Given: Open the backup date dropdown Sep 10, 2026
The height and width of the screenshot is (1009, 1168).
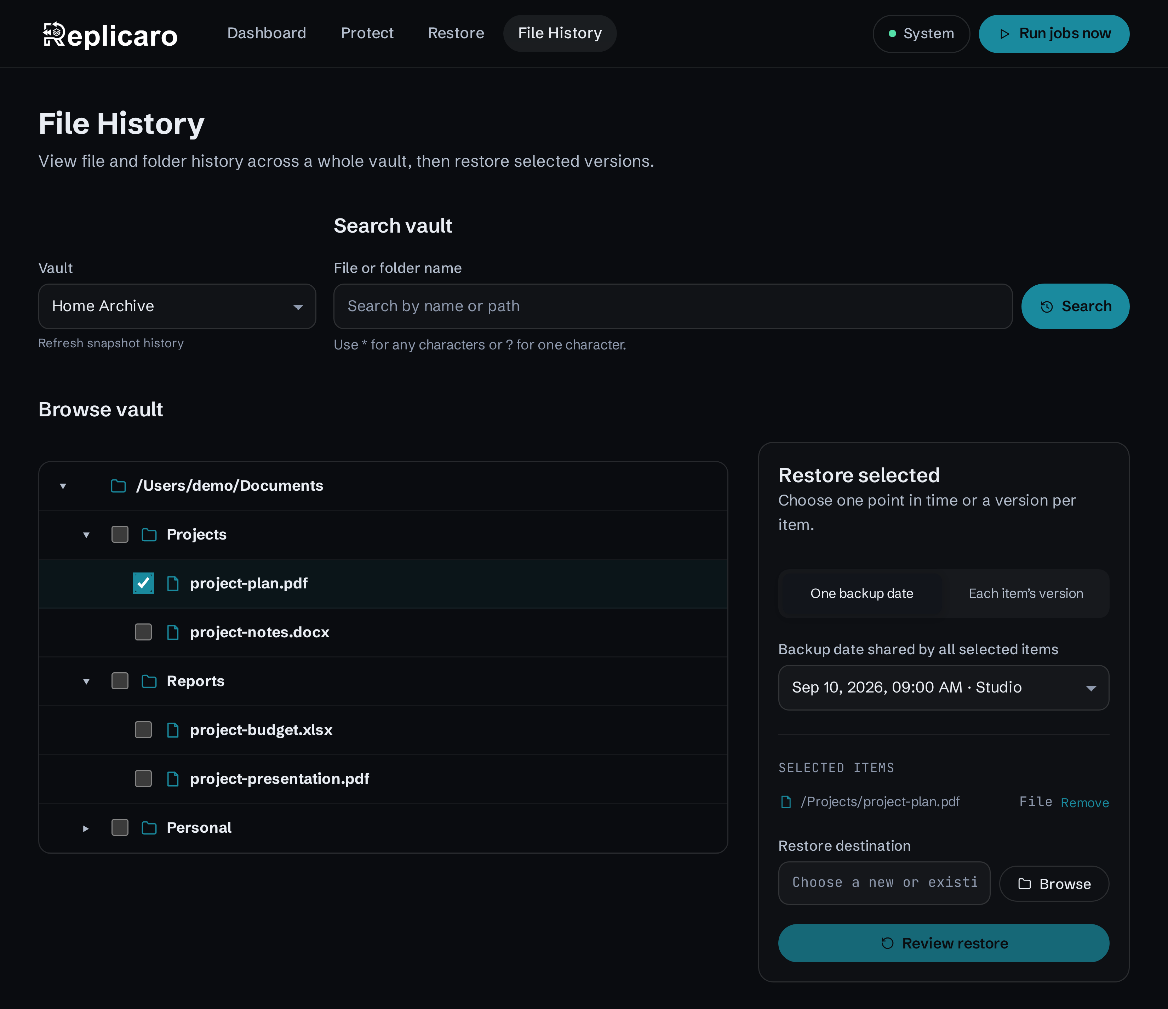Looking at the screenshot, I should (x=944, y=688).
